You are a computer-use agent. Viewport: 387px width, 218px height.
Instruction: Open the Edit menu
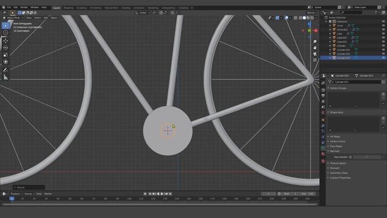[16, 7]
